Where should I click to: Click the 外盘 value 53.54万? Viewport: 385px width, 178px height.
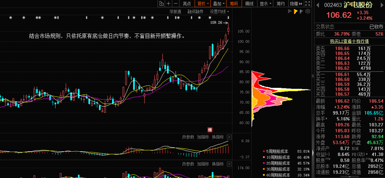click(341, 142)
